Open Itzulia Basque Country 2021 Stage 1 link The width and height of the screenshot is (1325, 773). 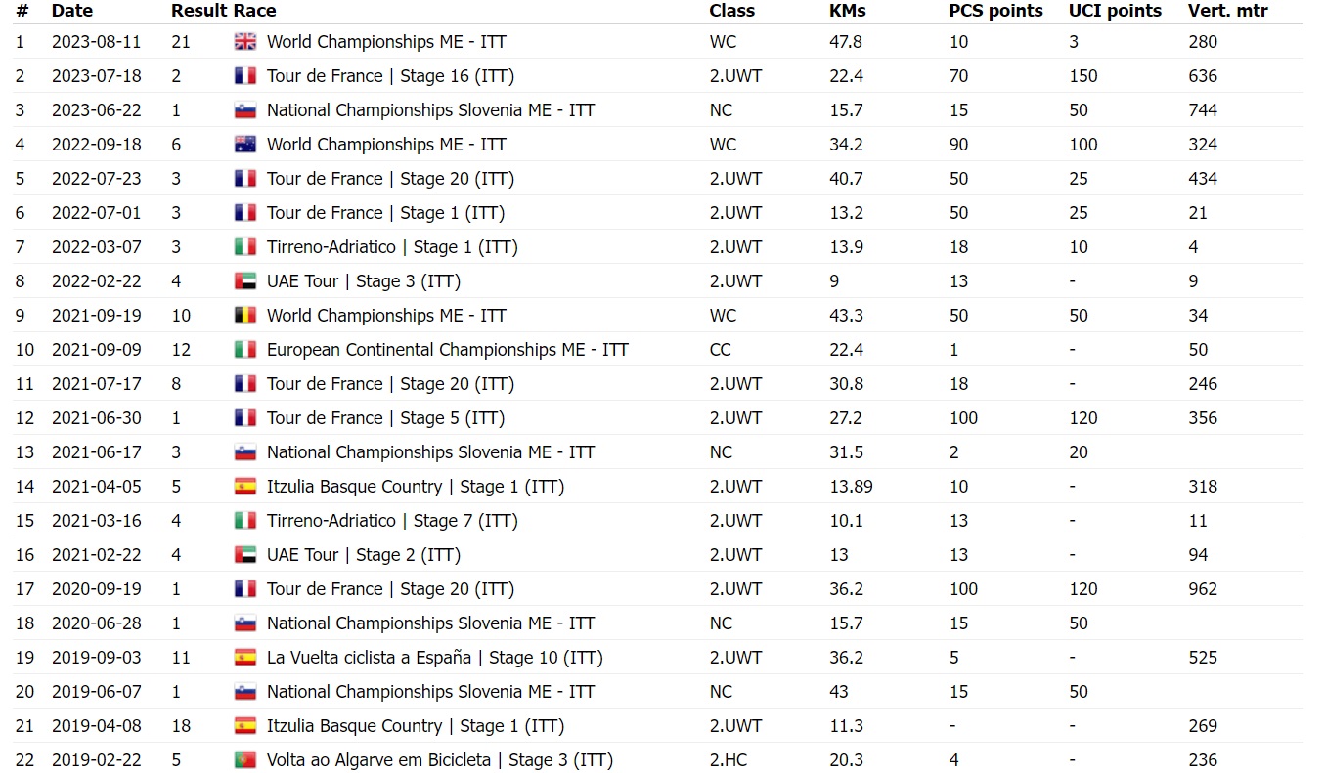coord(415,487)
